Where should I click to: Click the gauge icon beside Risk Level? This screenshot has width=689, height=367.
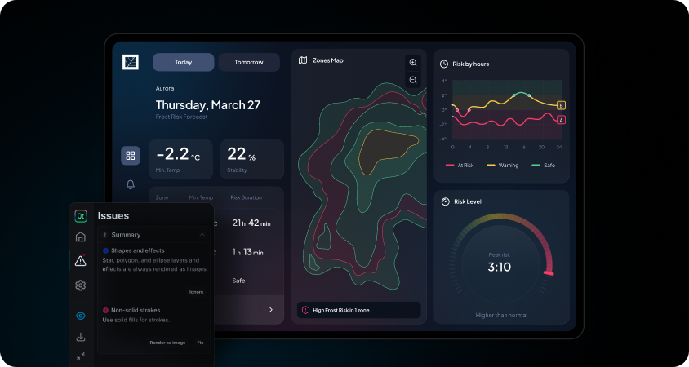click(x=445, y=201)
